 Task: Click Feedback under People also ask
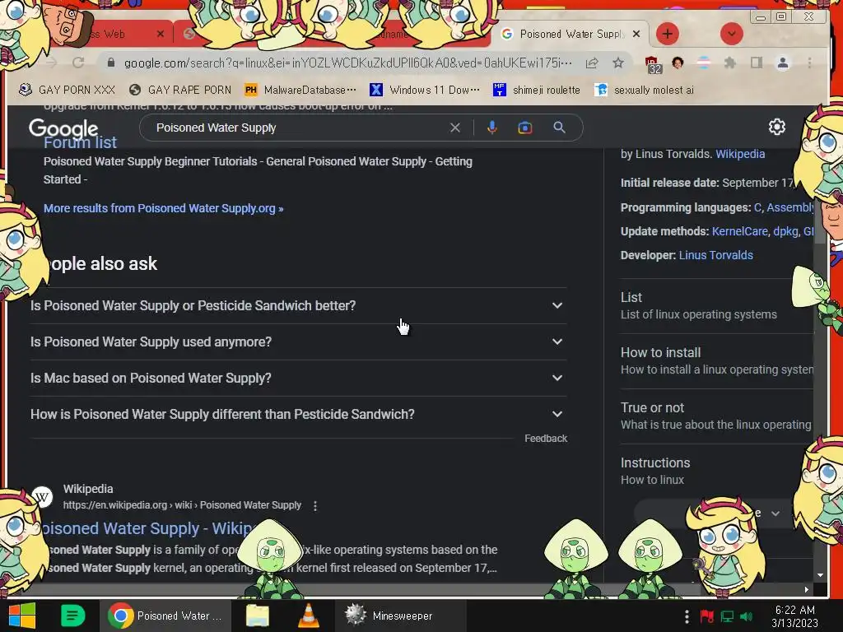coord(546,439)
